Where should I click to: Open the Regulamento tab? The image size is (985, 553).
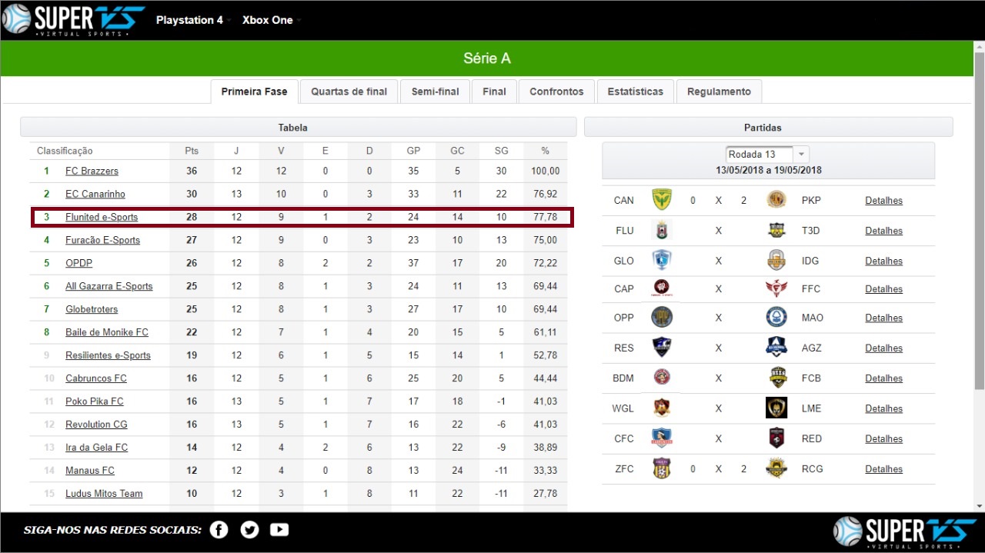pyautogui.click(x=719, y=92)
